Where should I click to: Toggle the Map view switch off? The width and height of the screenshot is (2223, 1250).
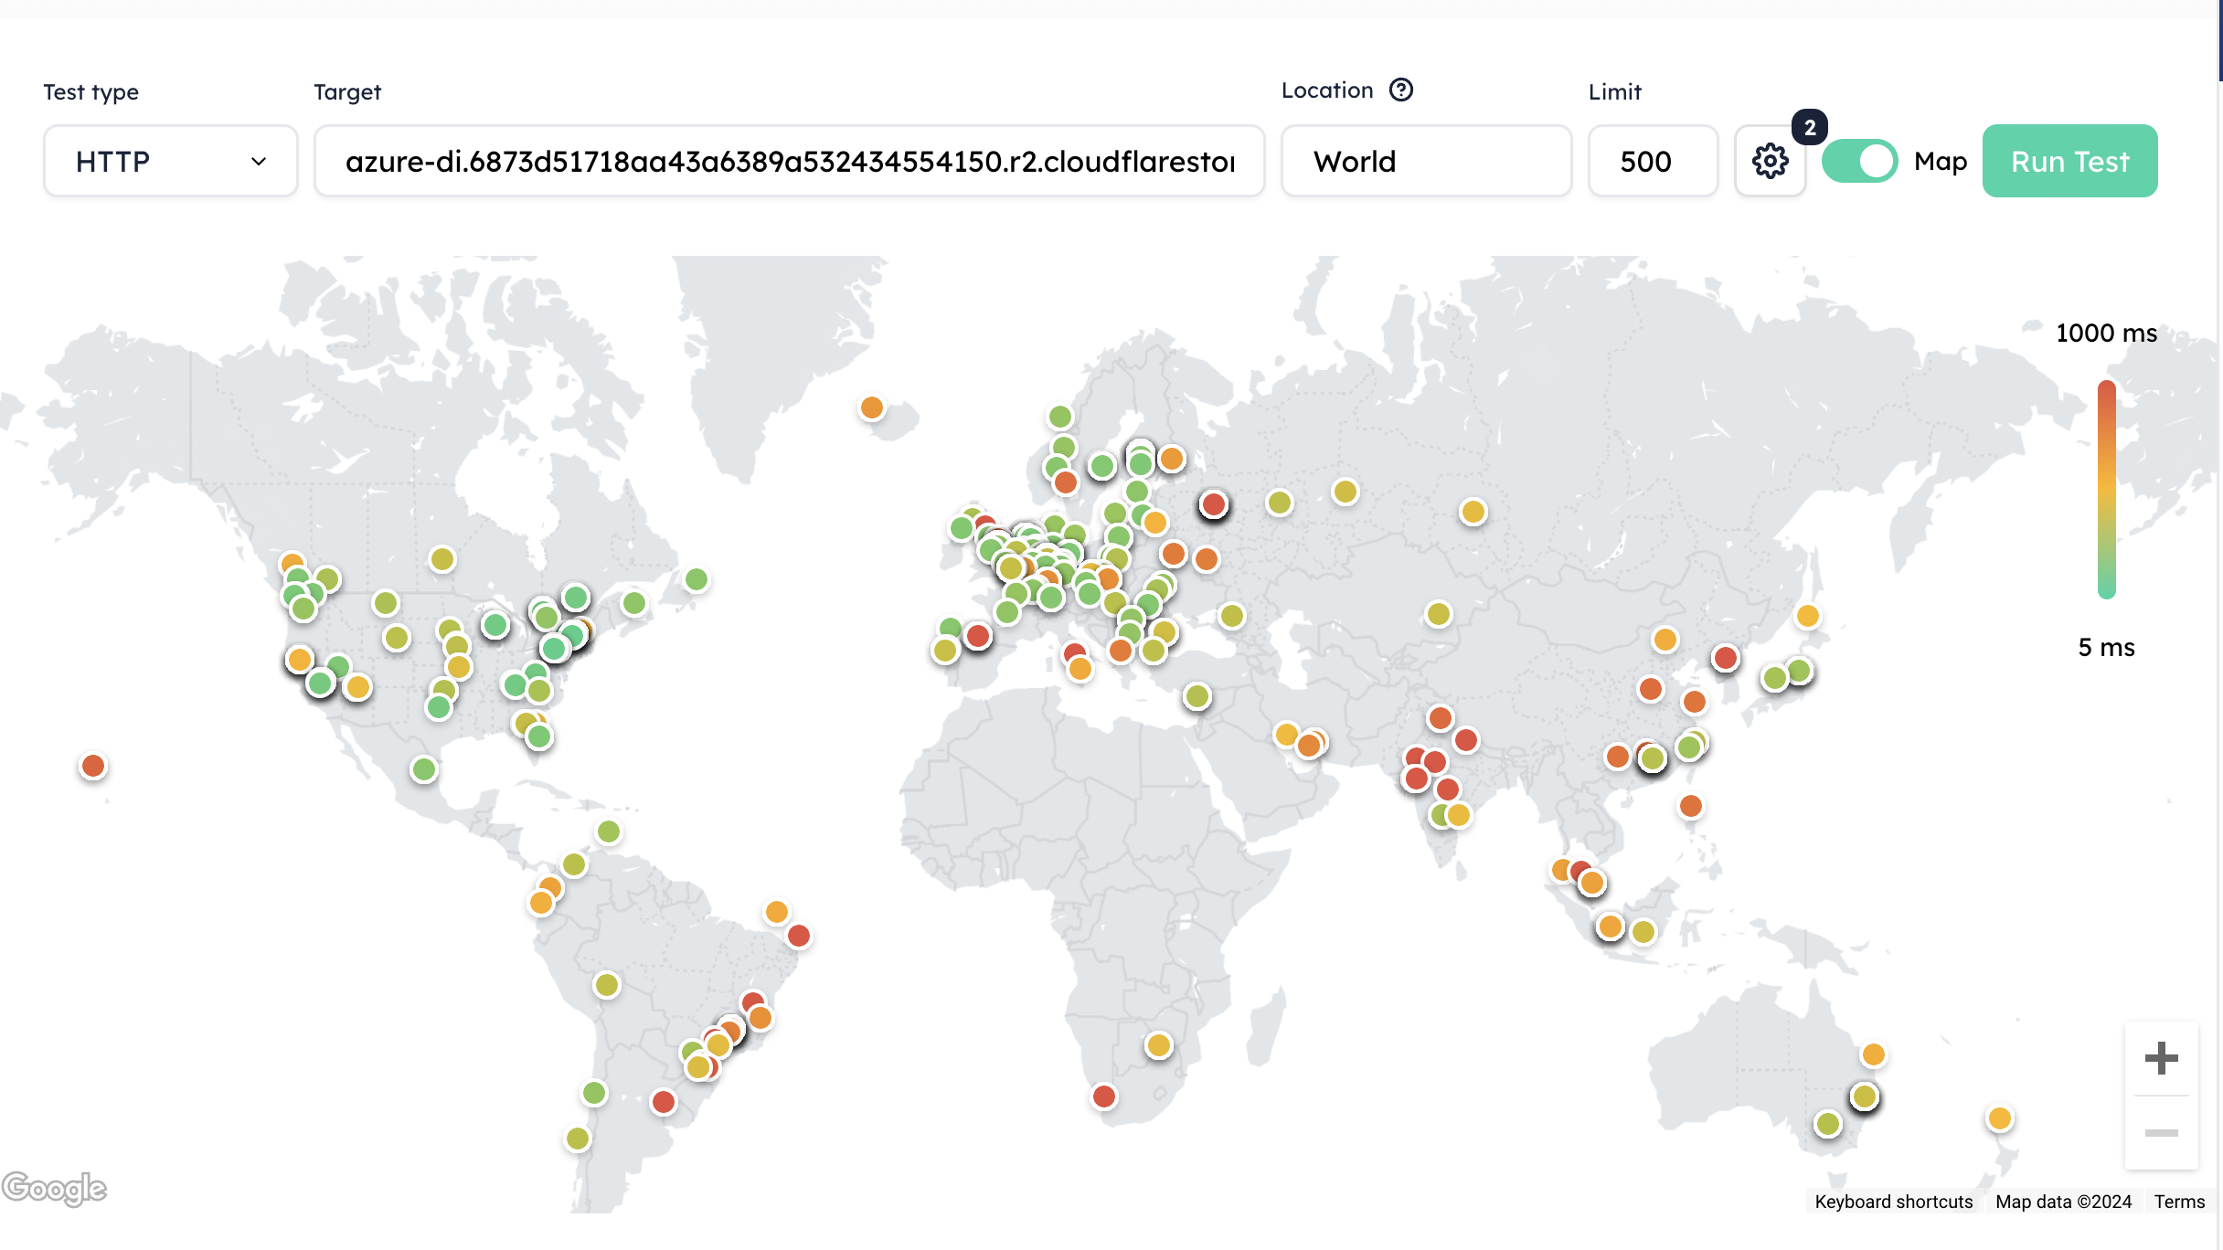coord(1859,162)
